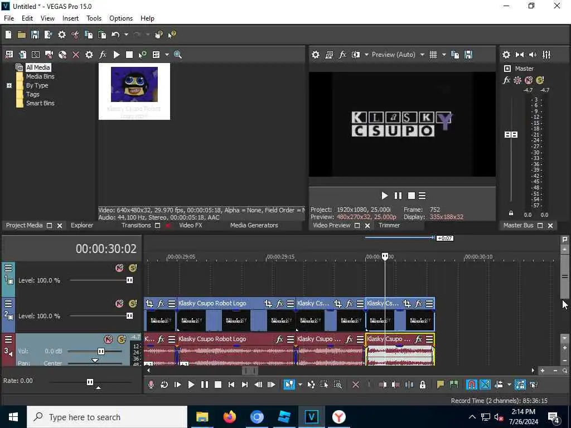Open the edit tool dropdown arrow
The image size is (571, 428).
pyautogui.click(x=300, y=385)
